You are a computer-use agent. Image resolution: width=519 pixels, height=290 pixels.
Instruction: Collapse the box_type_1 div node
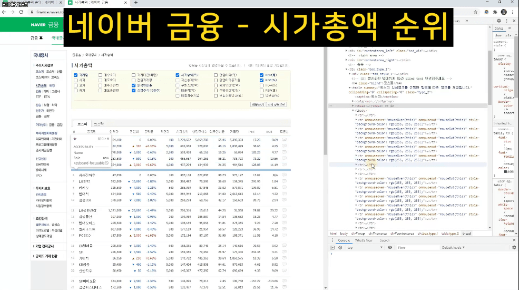tap(347, 70)
